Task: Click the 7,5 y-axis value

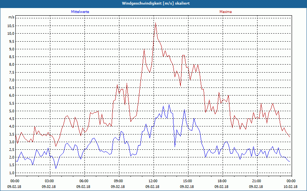Action: point(12,72)
